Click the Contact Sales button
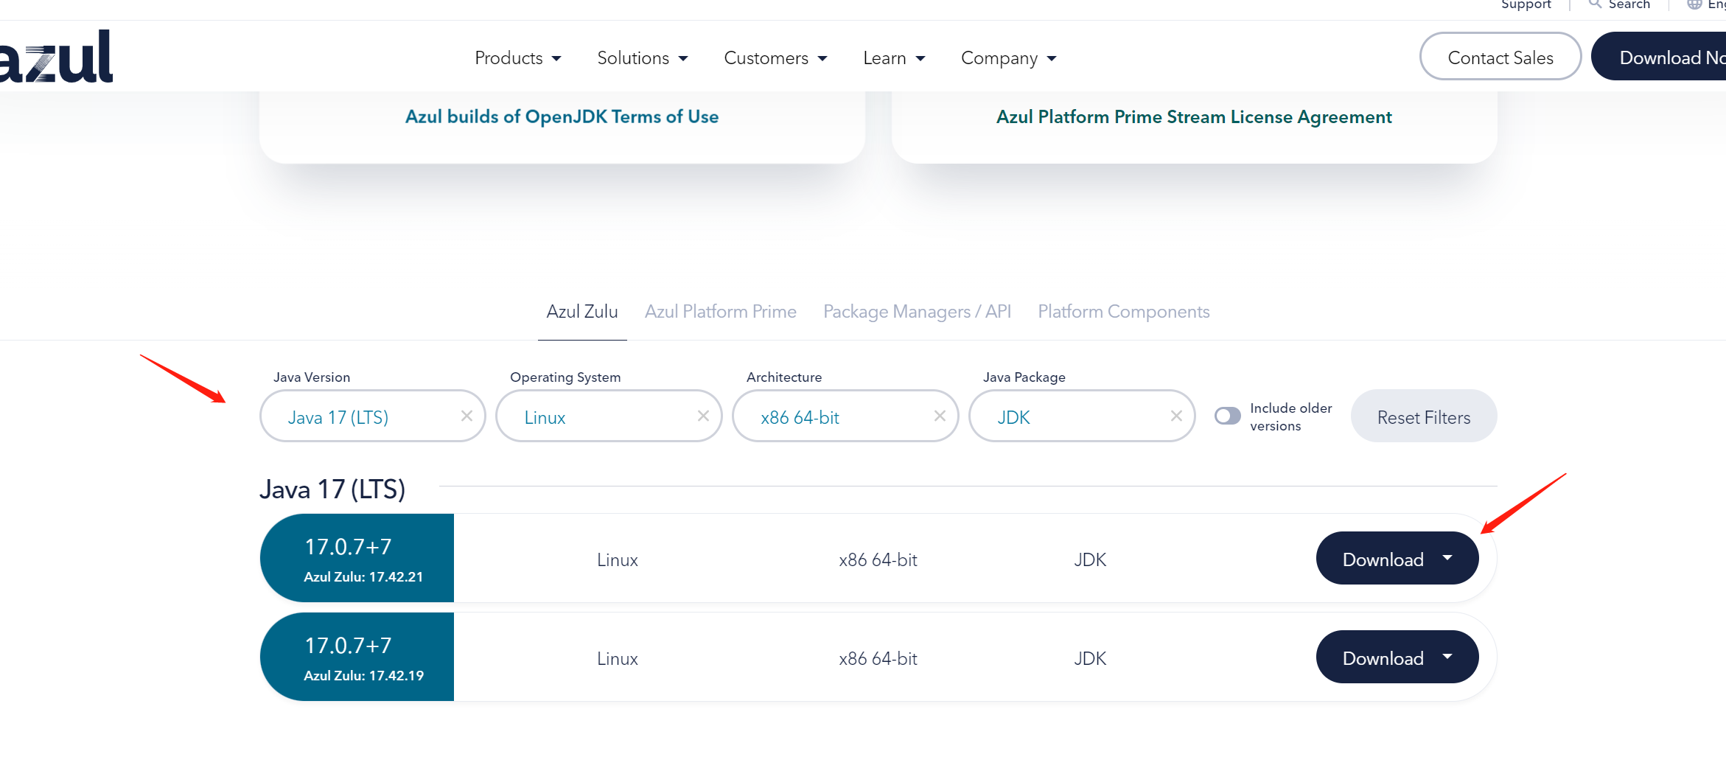 click(1500, 57)
